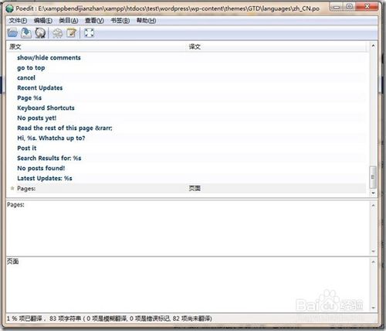386x331 pixels.
Task: Toggle fullscreen mode with the arrows icon
Action: coord(89,32)
